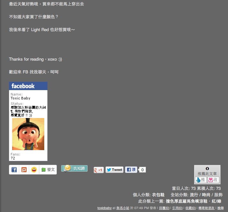Share post via Facebook share icon
228x212 pixels.
(14, 170)
